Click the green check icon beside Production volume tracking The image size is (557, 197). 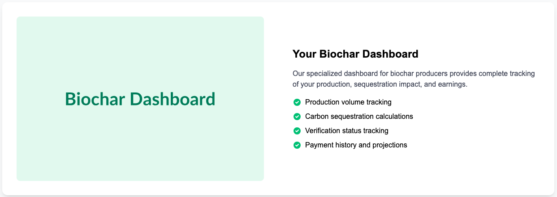(x=297, y=102)
